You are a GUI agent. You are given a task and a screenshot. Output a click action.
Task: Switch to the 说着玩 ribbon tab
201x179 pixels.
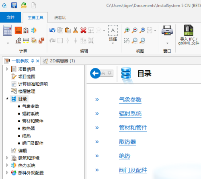point(60,18)
